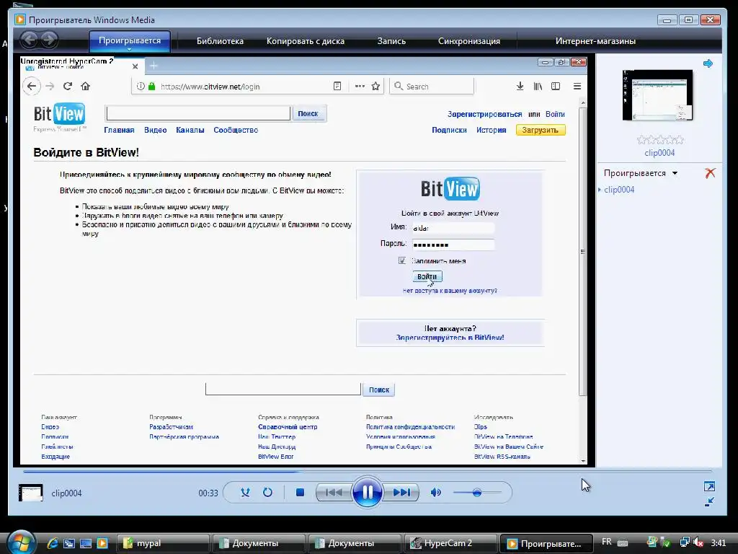Launch Internet Explorer from quick launch
Viewport: 738px width, 554px height.
pos(52,543)
